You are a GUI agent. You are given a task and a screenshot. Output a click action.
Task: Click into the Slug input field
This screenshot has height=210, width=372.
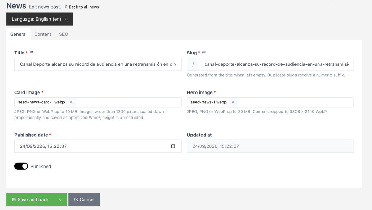click(x=276, y=64)
